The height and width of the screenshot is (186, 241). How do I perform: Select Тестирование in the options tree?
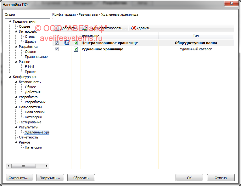click(30, 122)
